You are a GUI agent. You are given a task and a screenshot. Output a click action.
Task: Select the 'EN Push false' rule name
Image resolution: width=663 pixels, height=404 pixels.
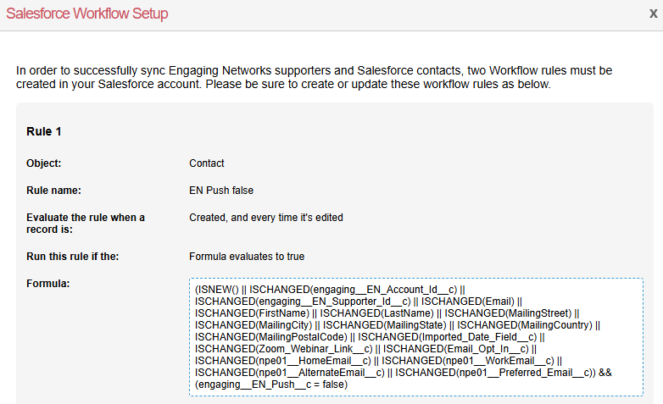221,191
